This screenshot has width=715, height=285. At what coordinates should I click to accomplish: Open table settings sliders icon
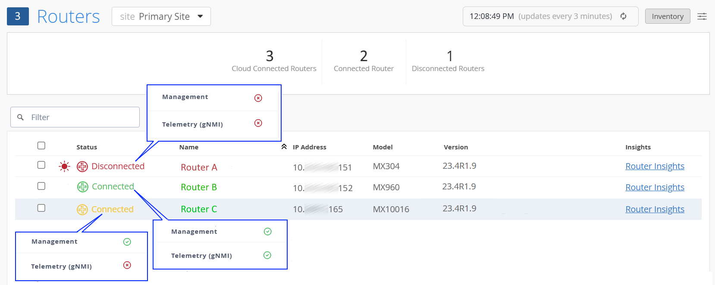702,16
